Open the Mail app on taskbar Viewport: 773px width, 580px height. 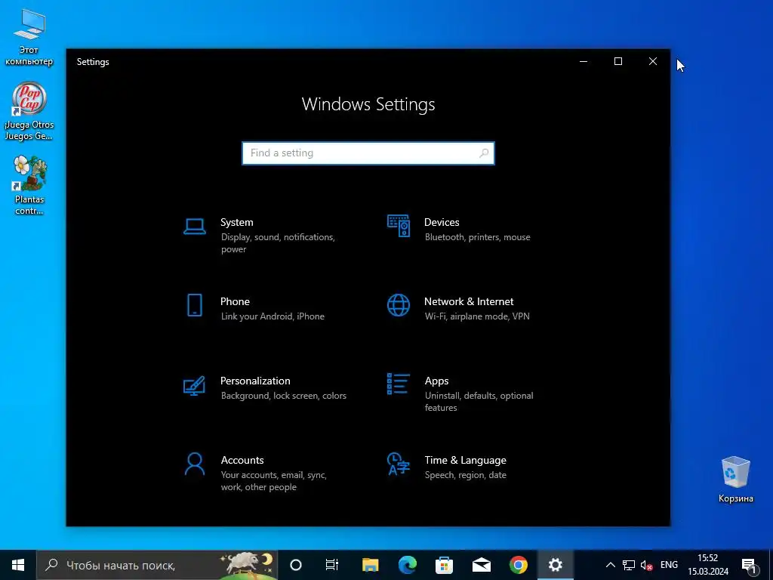tap(481, 565)
